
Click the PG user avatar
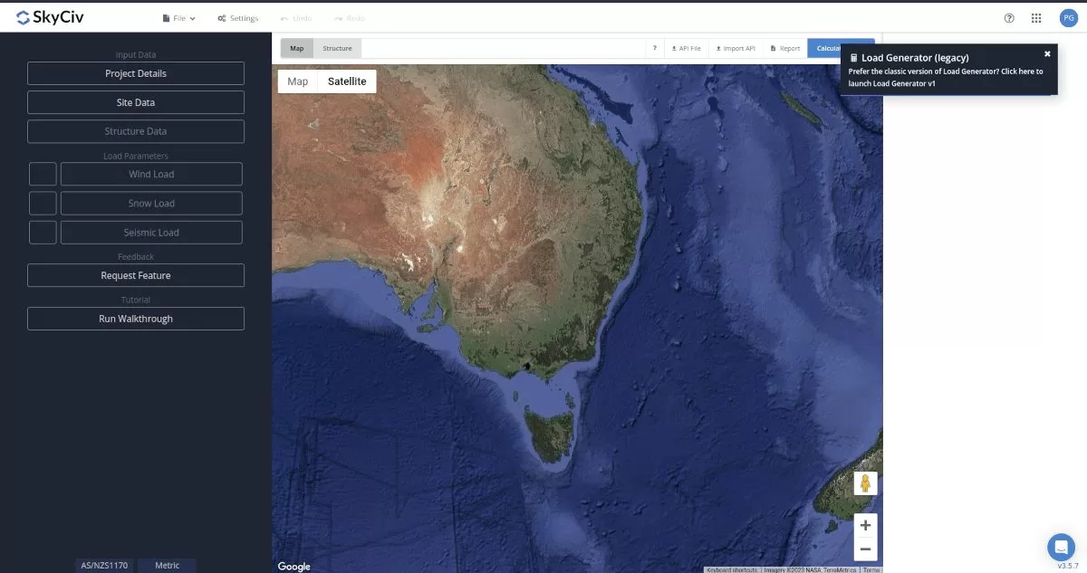pyautogui.click(x=1067, y=18)
